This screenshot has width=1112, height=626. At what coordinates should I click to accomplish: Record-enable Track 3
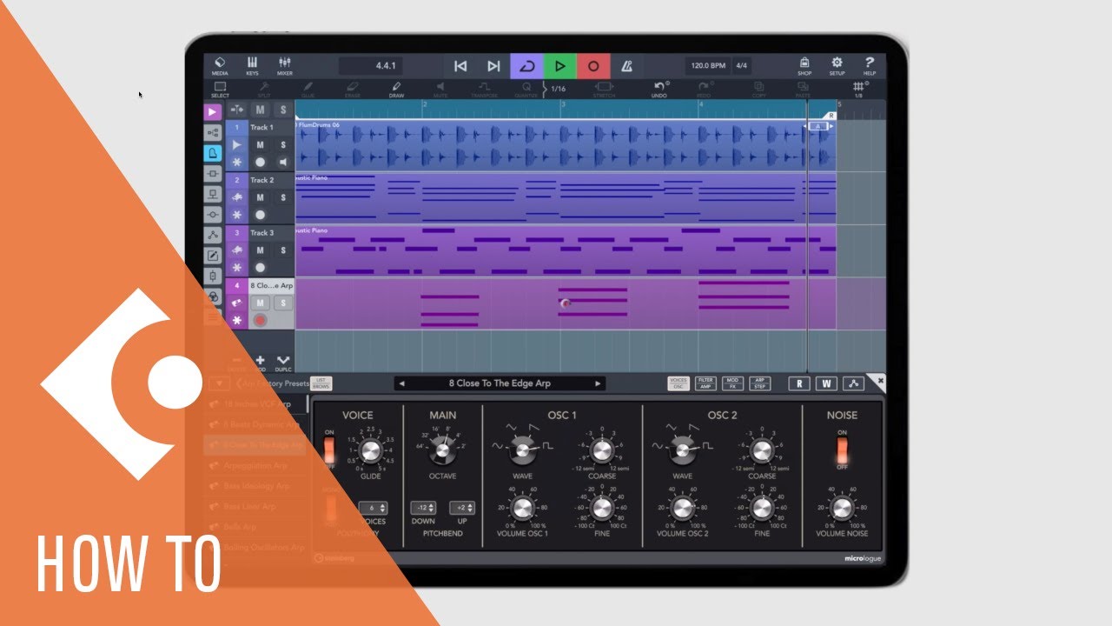click(x=260, y=268)
